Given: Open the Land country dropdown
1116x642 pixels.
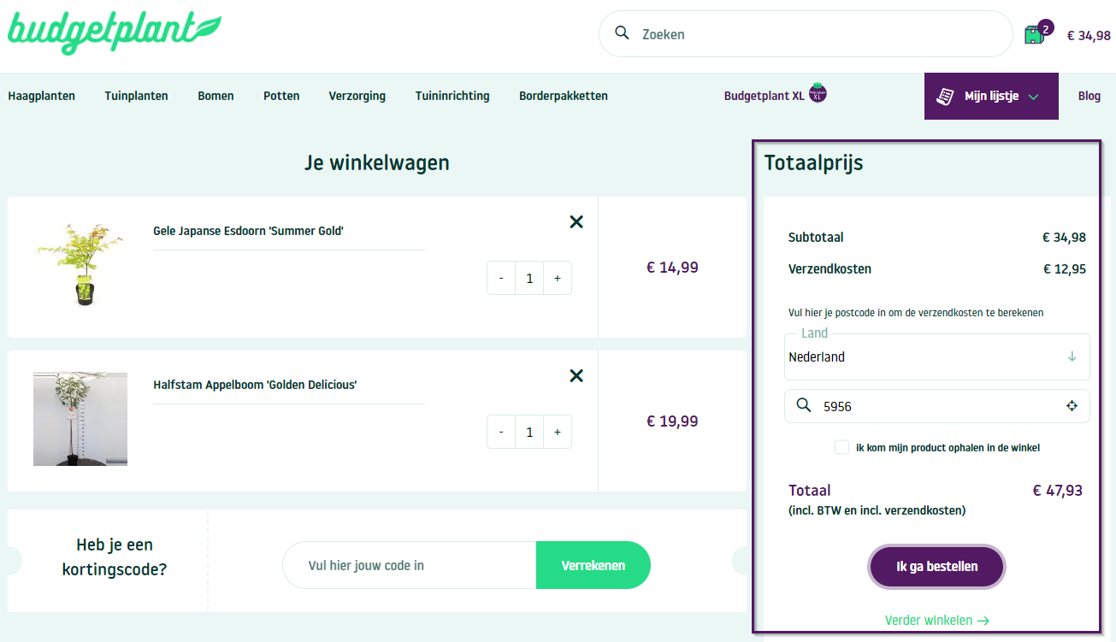Looking at the screenshot, I should (x=937, y=356).
